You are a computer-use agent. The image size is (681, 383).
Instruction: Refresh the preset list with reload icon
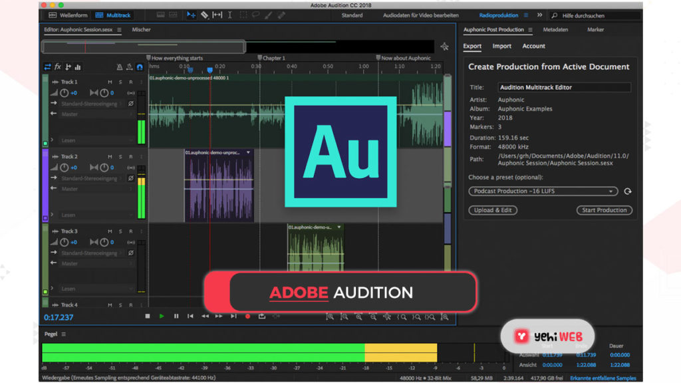pyautogui.click(x=627, y=191)
